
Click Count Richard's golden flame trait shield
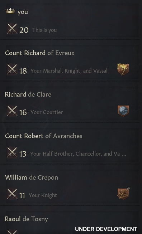point(123,69)
